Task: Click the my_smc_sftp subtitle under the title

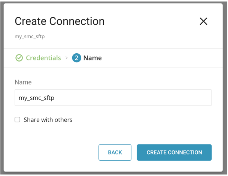Action: point(30,36)
